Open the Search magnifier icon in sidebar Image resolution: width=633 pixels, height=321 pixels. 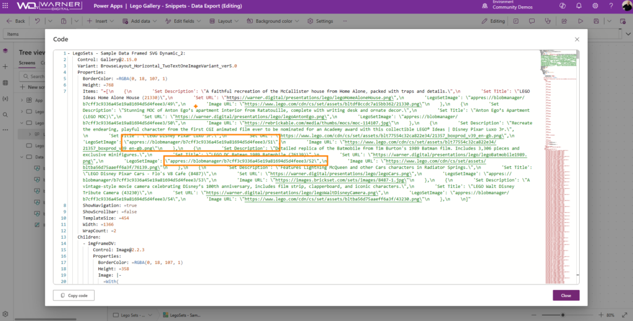tap(5, 114)
